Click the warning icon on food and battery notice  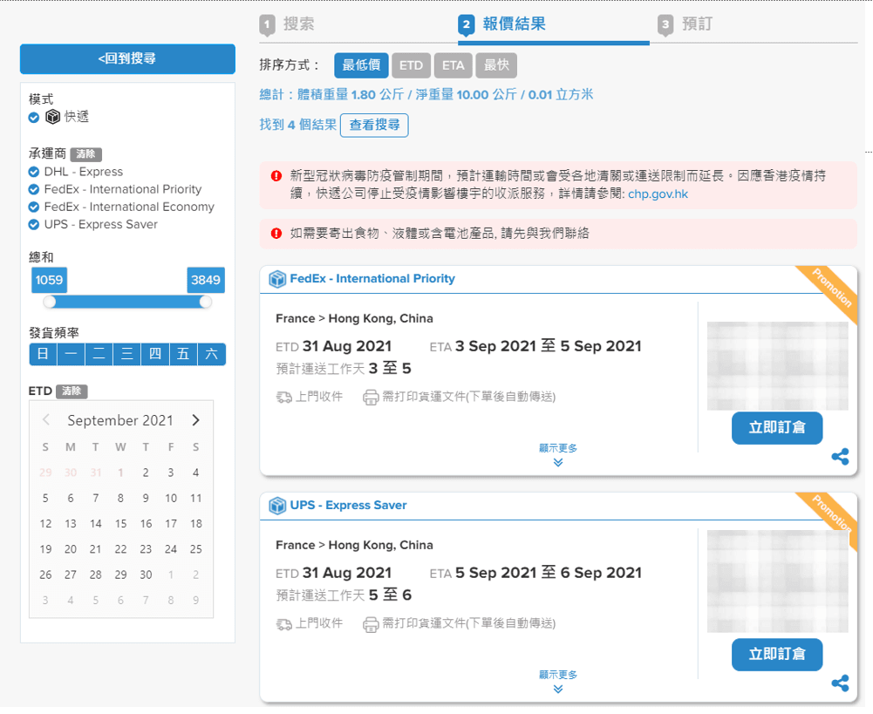(276, 233)
